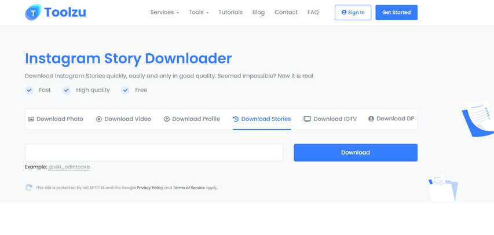Image resolution: width=494 pixels, height=235 pixels.
Task: Click the checkmark icon beside Free
Action: tap(126, 90)
